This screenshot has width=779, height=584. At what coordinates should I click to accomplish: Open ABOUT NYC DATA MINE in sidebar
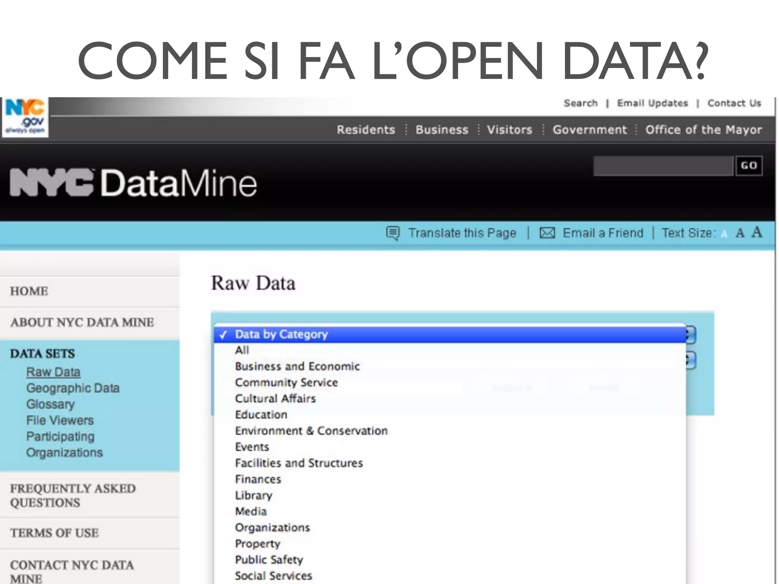[x=82, y=323]
